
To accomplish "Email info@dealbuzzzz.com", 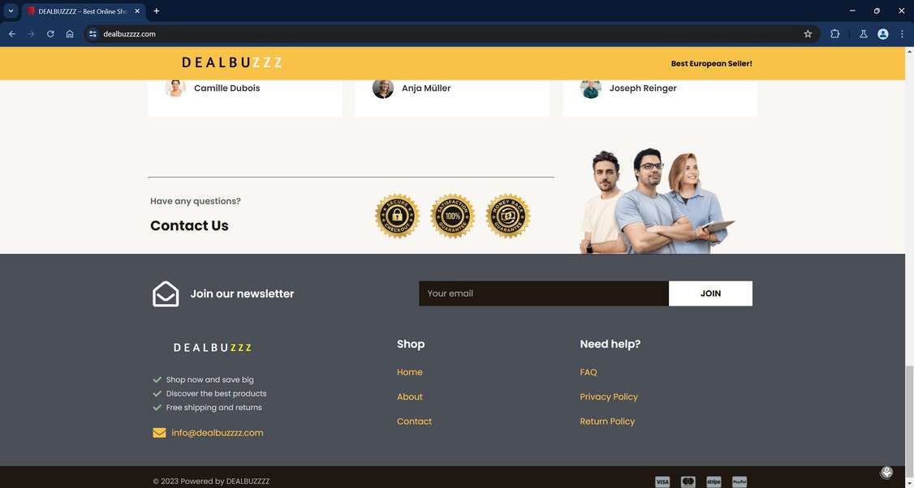I will (x=216, y=433).
